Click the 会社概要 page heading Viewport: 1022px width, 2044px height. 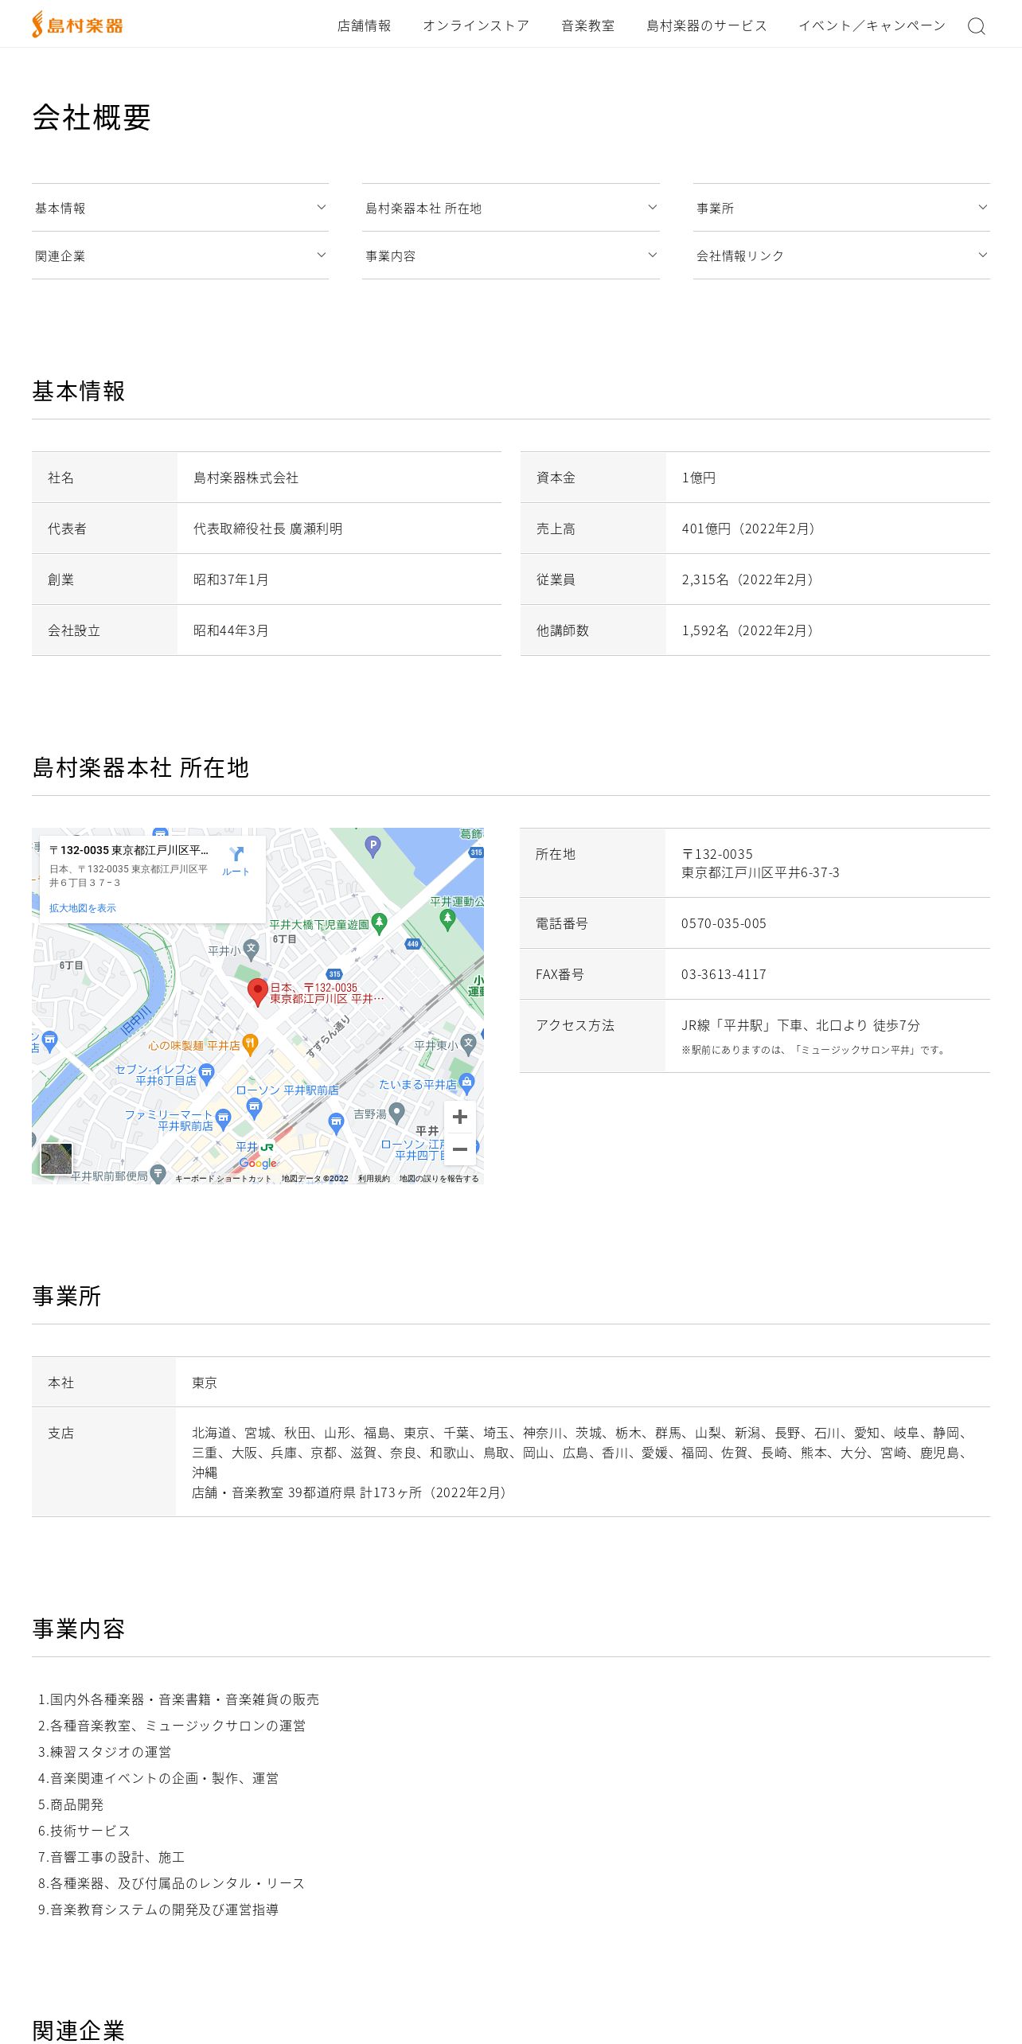(92, 117)
